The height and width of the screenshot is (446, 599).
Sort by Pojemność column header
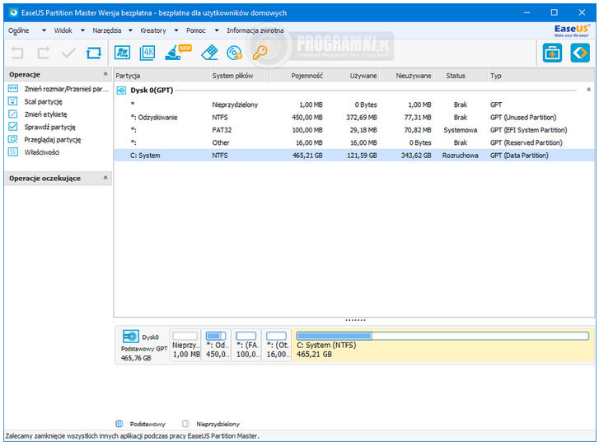[x=298, y=76]
